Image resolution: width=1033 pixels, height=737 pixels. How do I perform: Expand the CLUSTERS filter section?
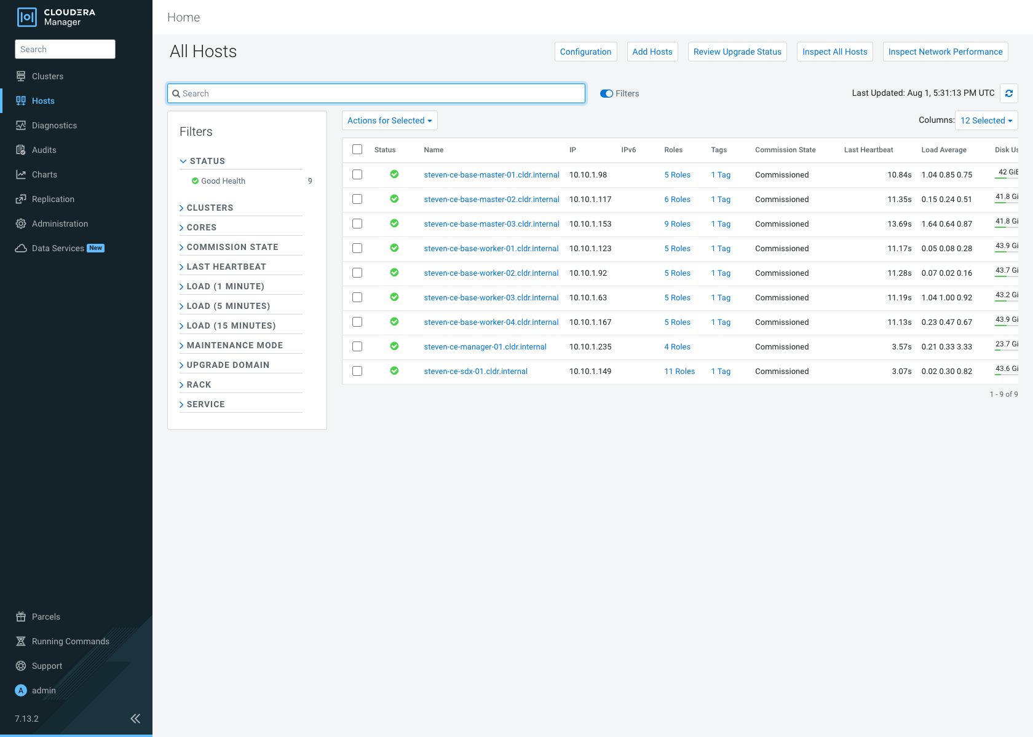[x=241, y=208]
